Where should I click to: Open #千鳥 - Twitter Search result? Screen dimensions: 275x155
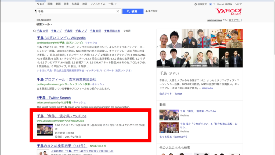click(x=54, y=98)
